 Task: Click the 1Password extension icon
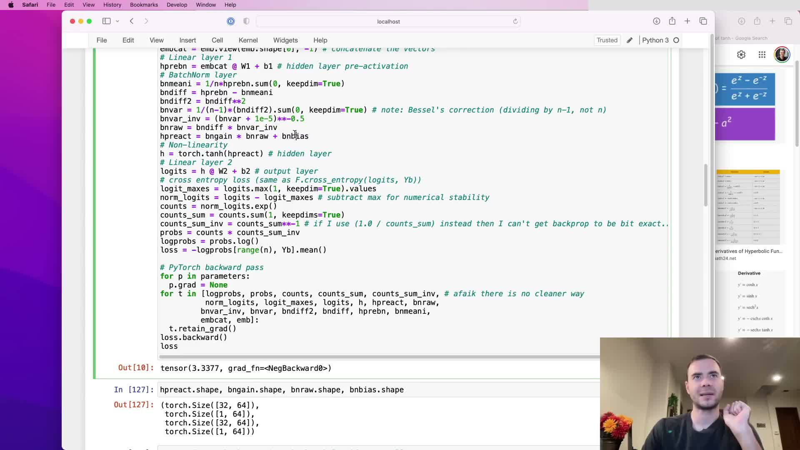click(x=231, y=21)
